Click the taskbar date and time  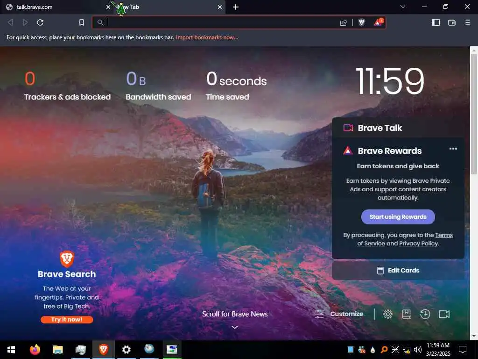point(438,350)
